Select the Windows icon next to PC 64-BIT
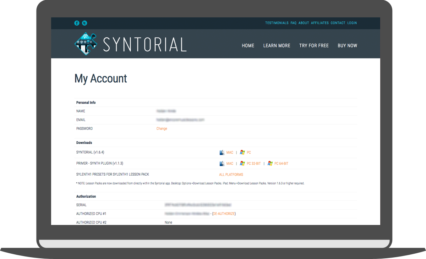This screenshot has width=426, height=259. (270, 164)
